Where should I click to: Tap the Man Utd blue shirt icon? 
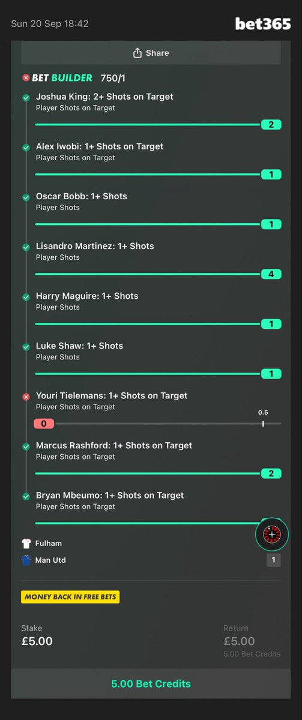point(26,560)
